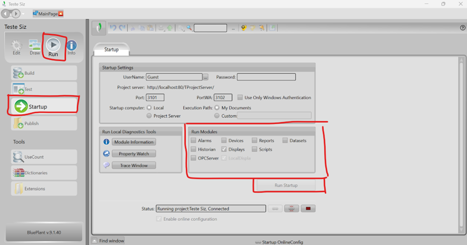This screenshot has height=245, width=467.
Task: Open the Edit gear section
Action: [16, 46]
